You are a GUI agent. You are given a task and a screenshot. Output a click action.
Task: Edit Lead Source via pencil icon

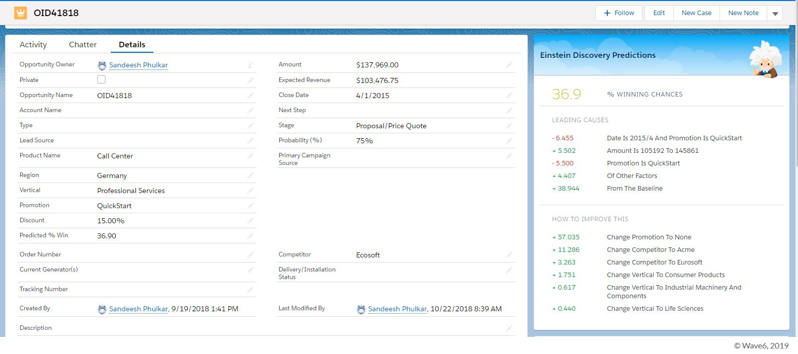coord(250,141)
